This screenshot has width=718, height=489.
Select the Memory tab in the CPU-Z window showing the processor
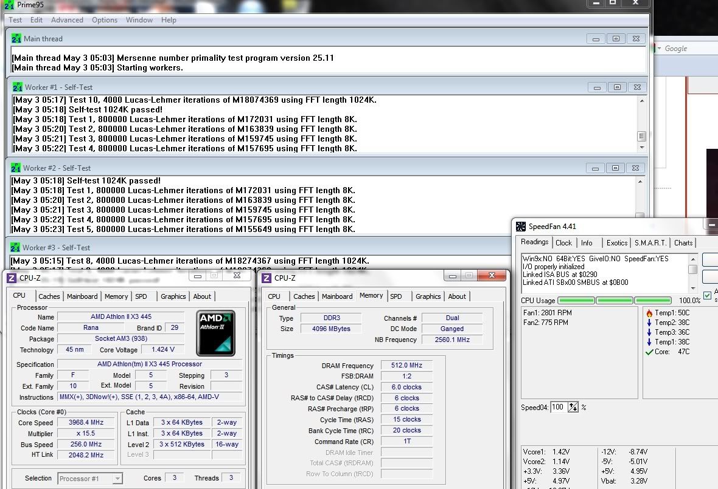pyautogui.click(x=116, y=296)
